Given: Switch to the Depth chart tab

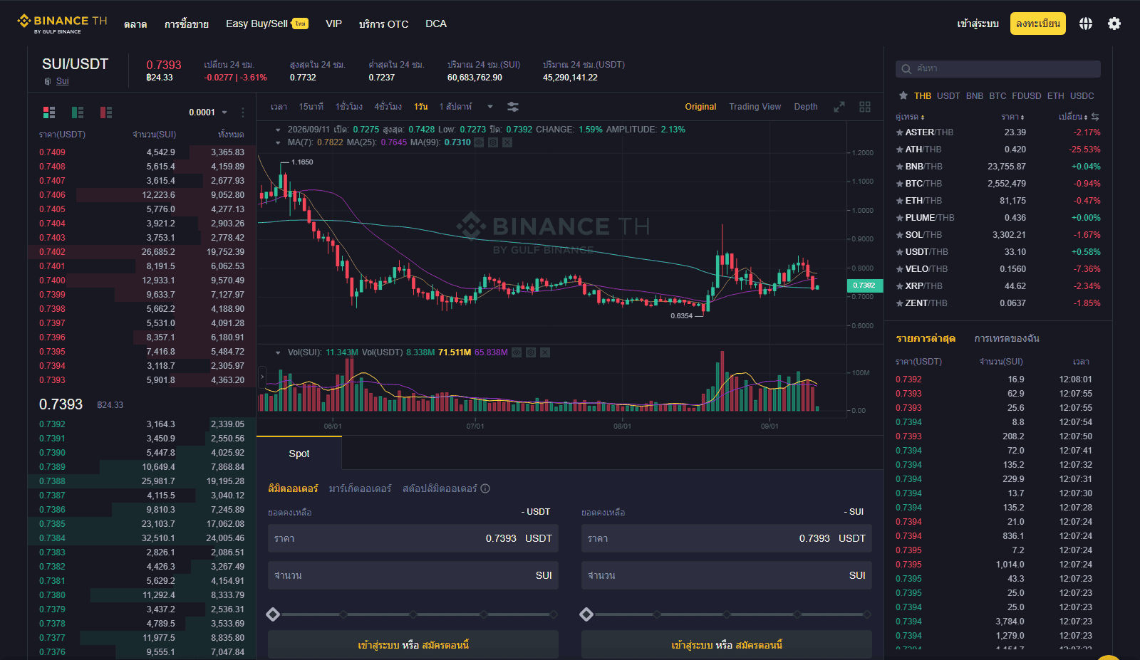Looking at the screenshot, I should point(806,107).
